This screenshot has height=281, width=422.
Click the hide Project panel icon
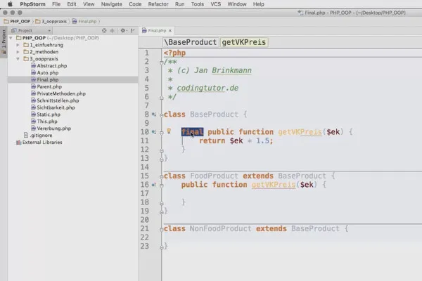[x=133, y=31]
